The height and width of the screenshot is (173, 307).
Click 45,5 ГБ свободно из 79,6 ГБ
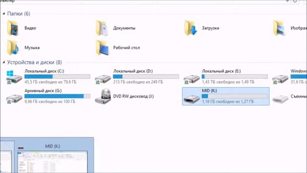tap(50, 82)
